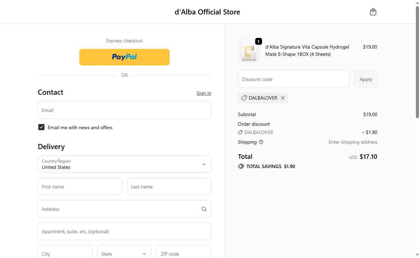Click the Sign in link
This screenshot has width=420, height=258.
click(x=204, y=93)
